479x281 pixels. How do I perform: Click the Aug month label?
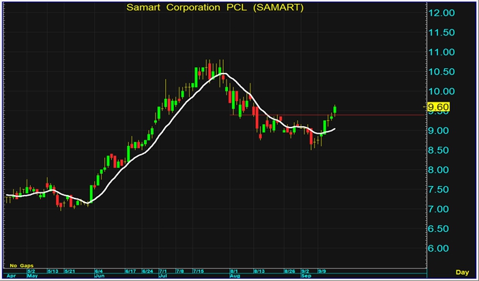click(x=234, y=276)
